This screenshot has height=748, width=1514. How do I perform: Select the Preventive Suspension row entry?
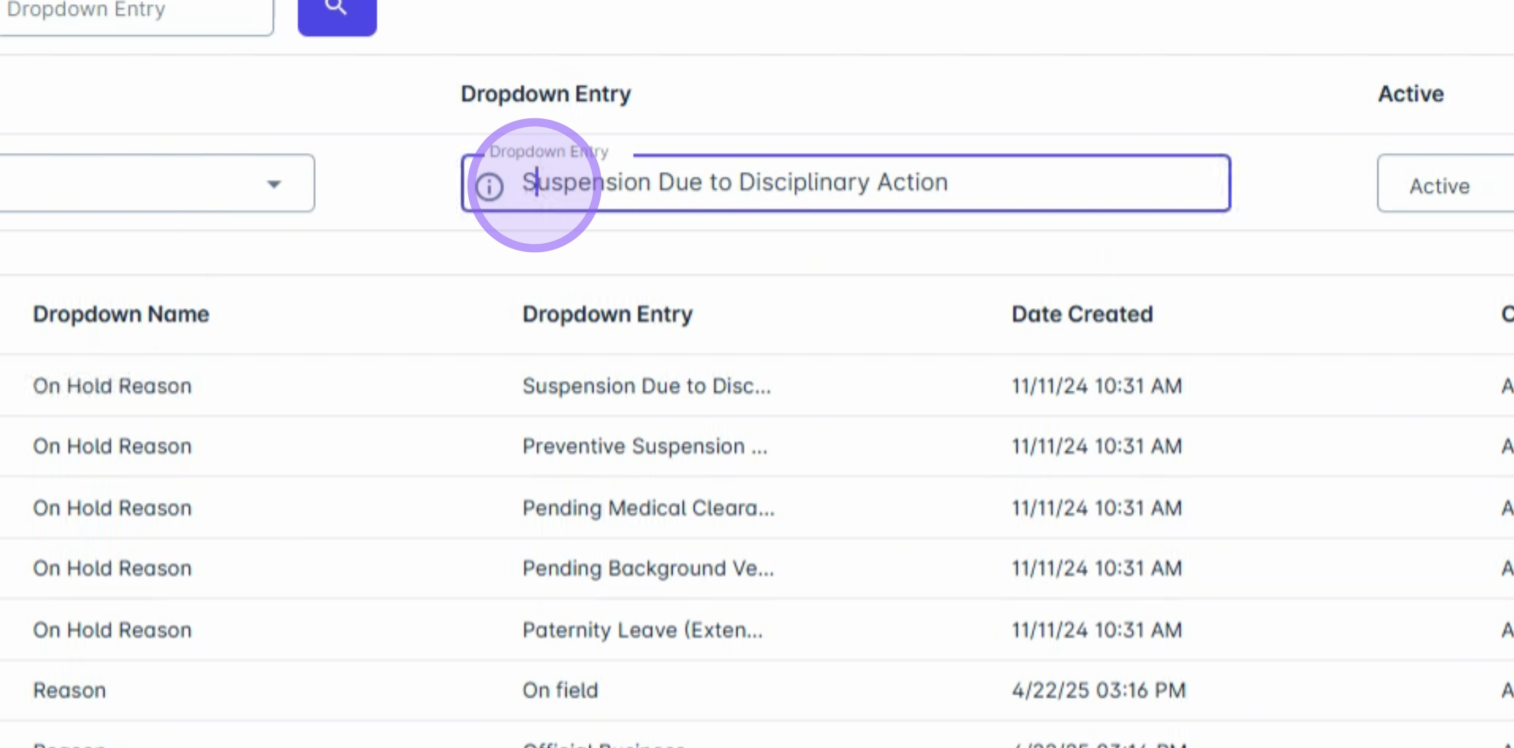644,447
